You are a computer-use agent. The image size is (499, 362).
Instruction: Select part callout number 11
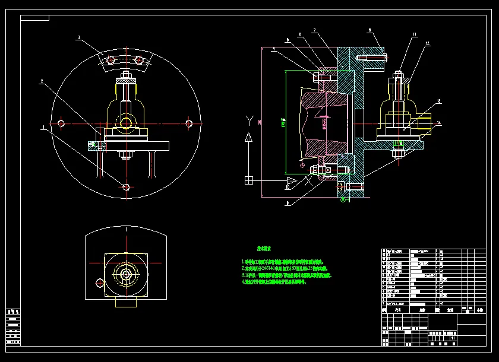coord(415,34)
